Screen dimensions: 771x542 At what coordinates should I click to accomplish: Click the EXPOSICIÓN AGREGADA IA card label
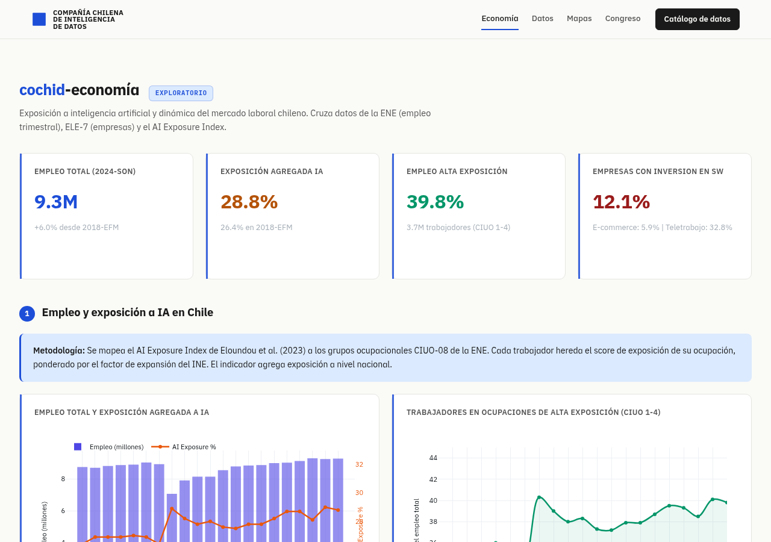pyautogui.click(x=272, y=172)
